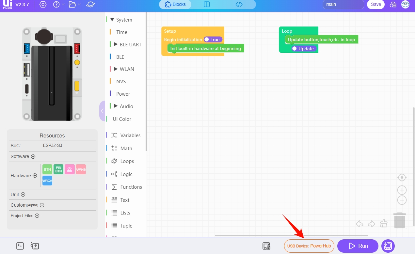This screenshot has width=415, height=254.
Task: Click the undo arrow icon
Action: pyautogui.click(x=359, y=224)
